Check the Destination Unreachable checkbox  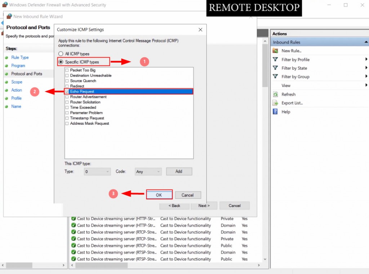click(67, 76)
